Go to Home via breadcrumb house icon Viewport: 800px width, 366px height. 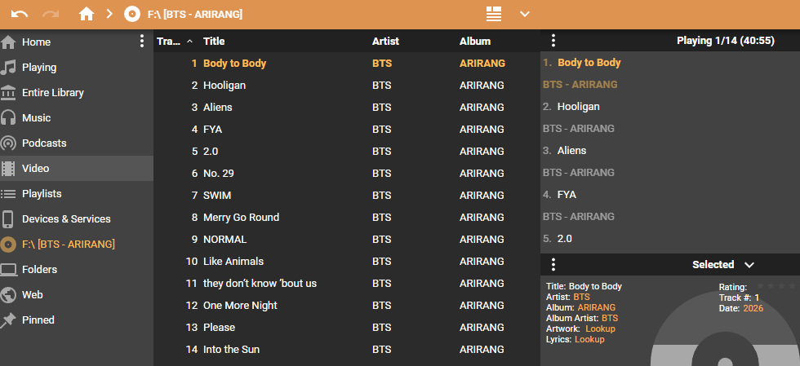click(x=87, y=15)
